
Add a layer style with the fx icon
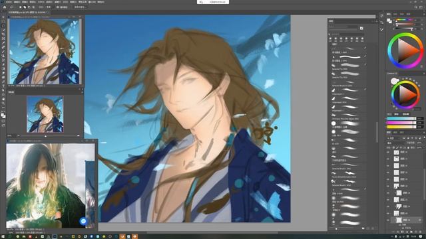pyautogui.click(x=398, y=232)
